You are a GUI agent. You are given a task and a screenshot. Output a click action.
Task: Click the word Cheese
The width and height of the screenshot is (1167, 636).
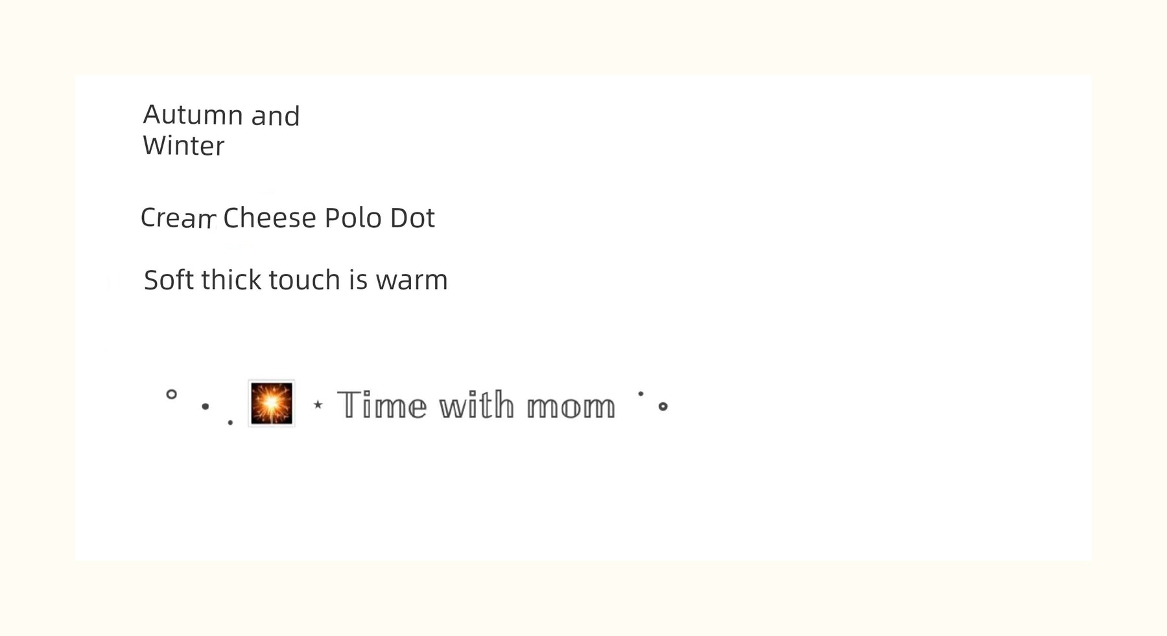click(x=269, y=218)
